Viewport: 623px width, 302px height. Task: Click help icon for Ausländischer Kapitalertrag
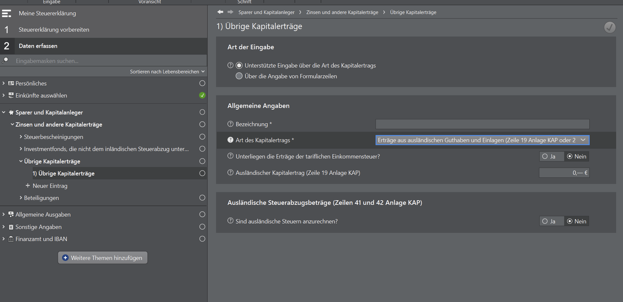230,173
